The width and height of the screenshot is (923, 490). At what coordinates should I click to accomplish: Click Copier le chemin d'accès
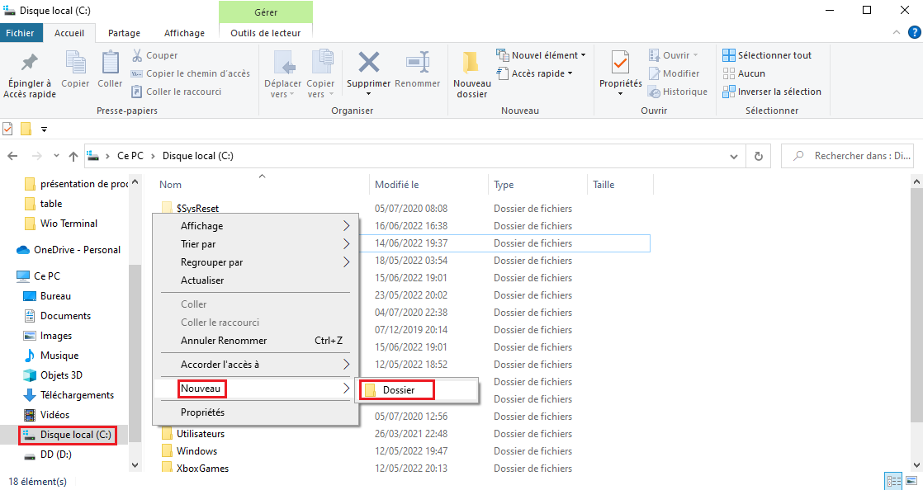(x=190, y=73)
